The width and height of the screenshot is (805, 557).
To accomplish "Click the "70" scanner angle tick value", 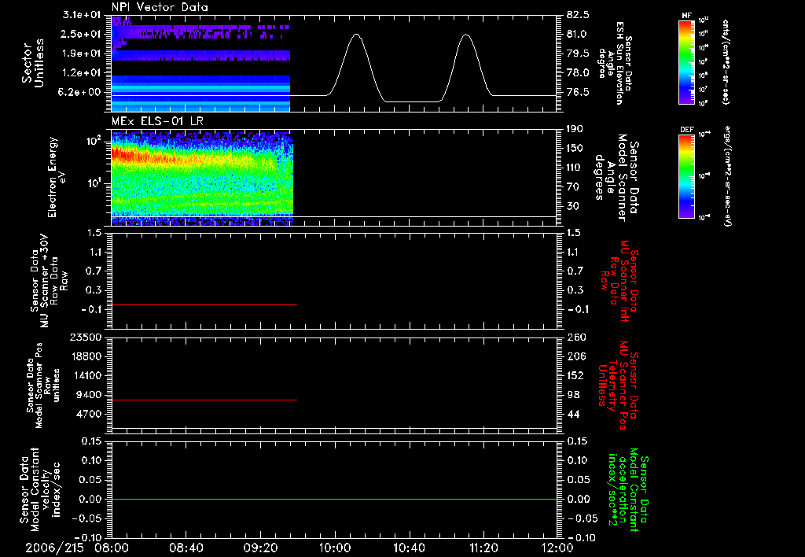I will (x=572, y=186).
